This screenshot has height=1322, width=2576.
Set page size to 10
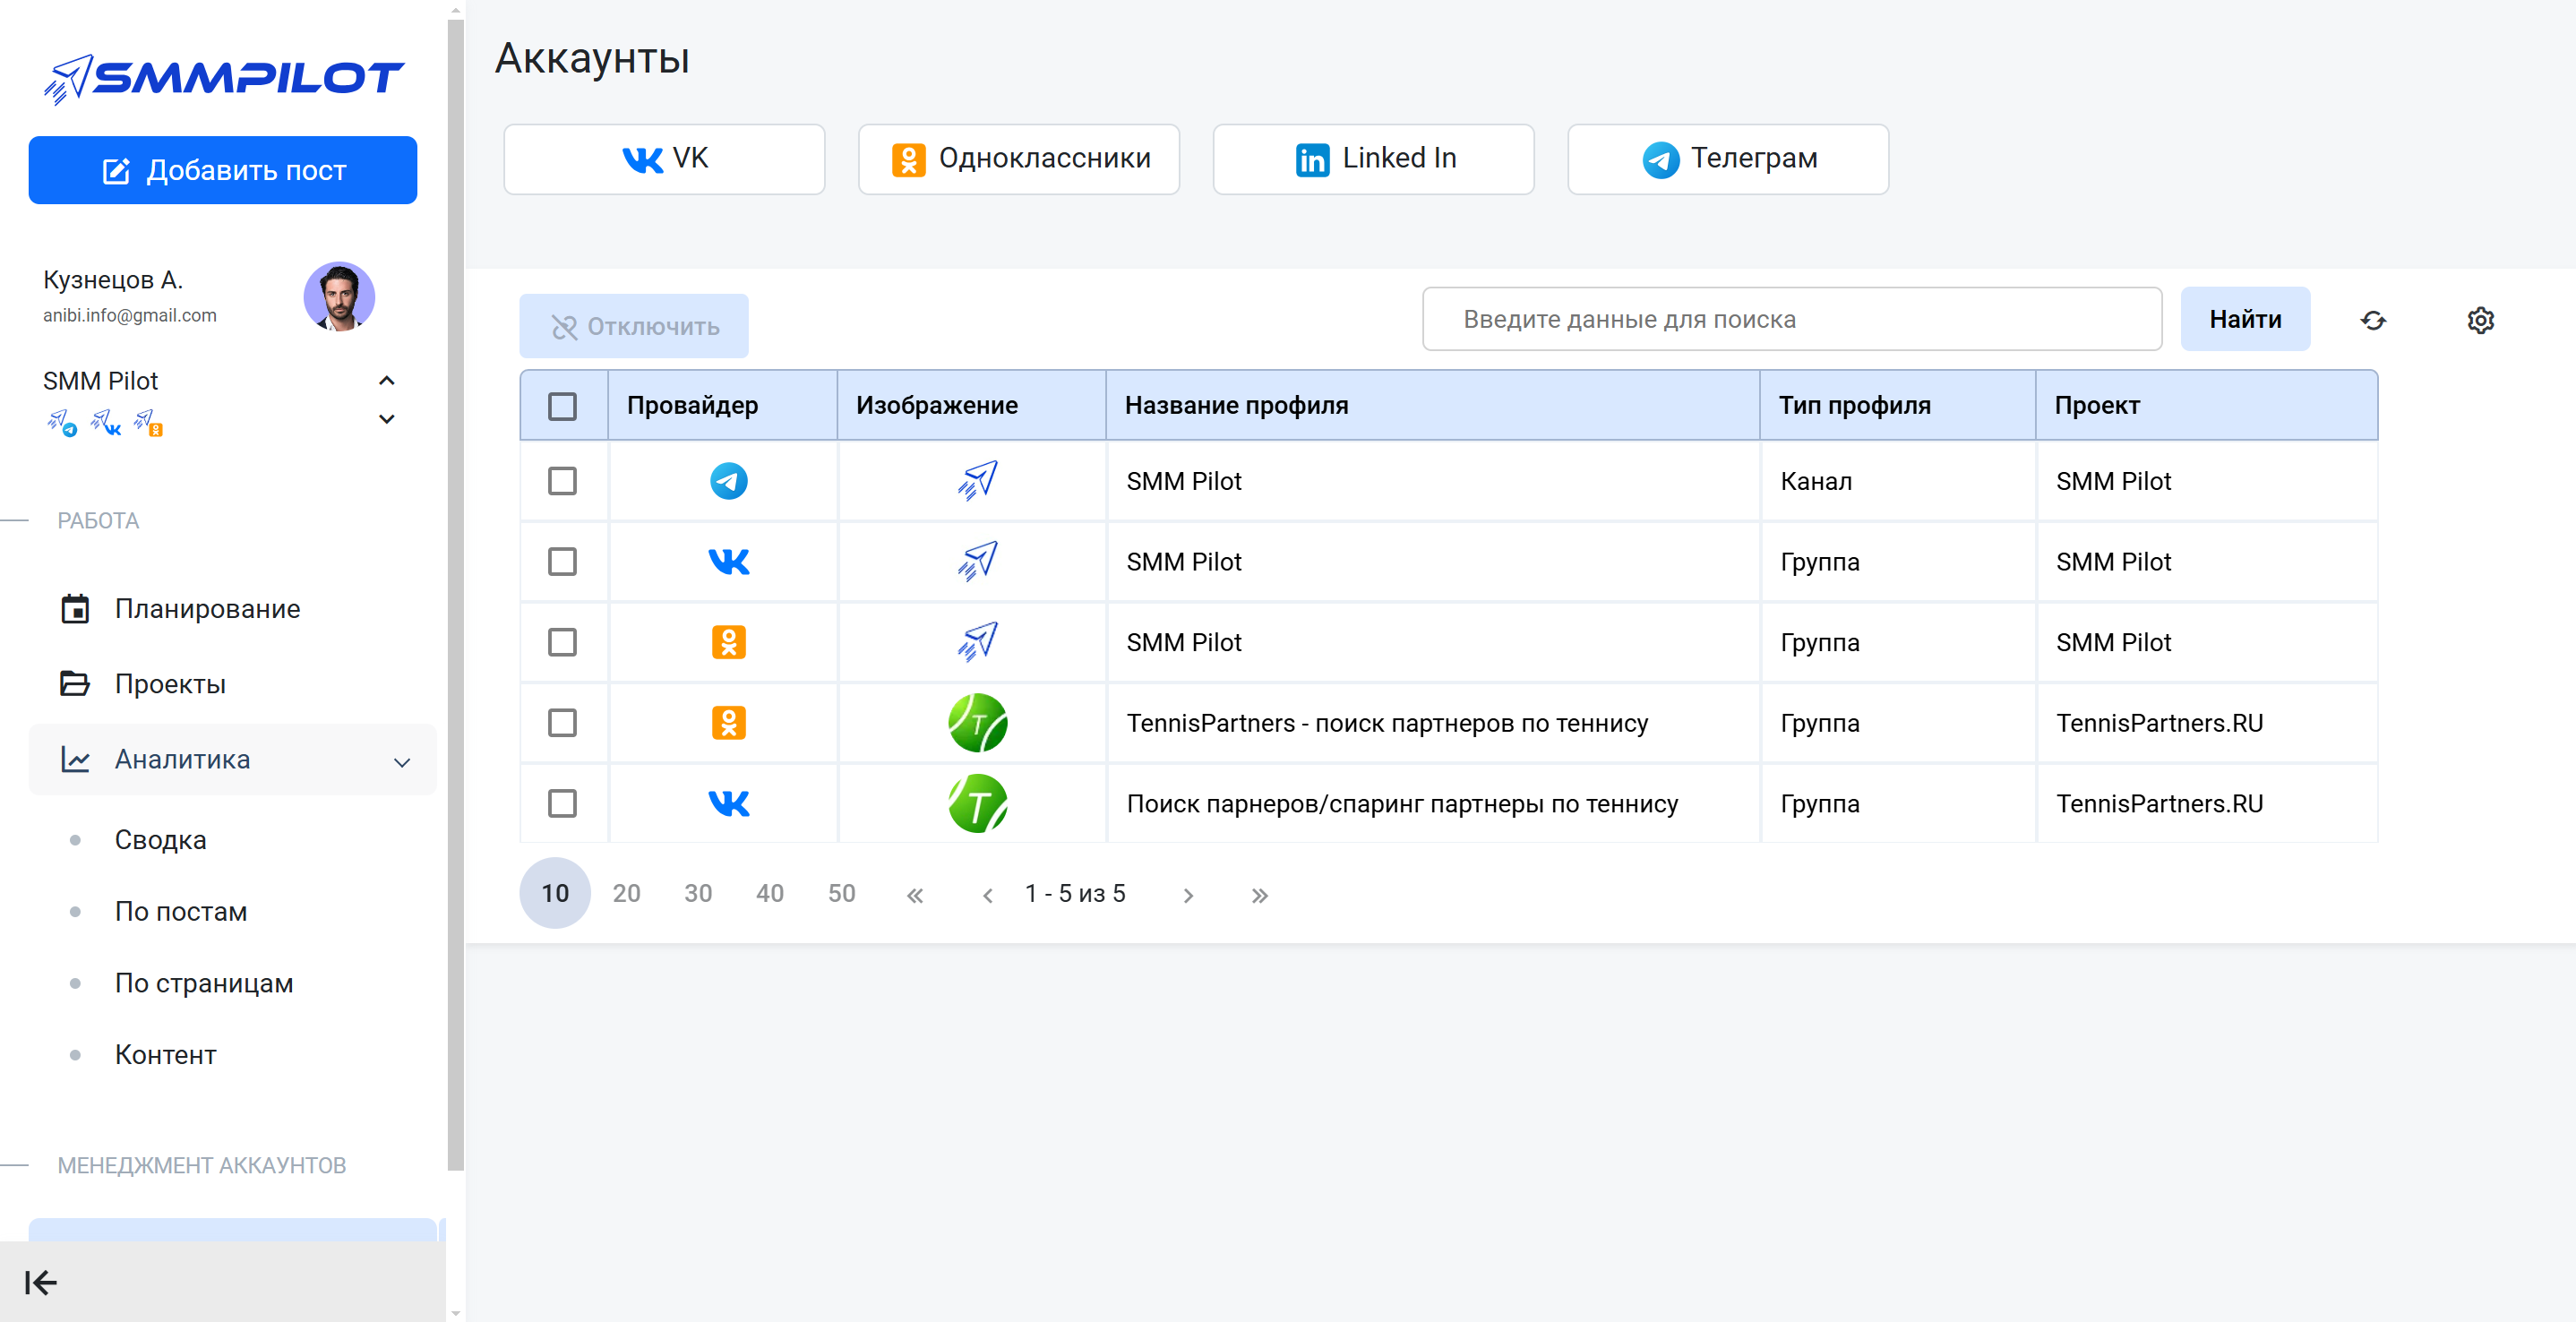click(x=555, y=893)
